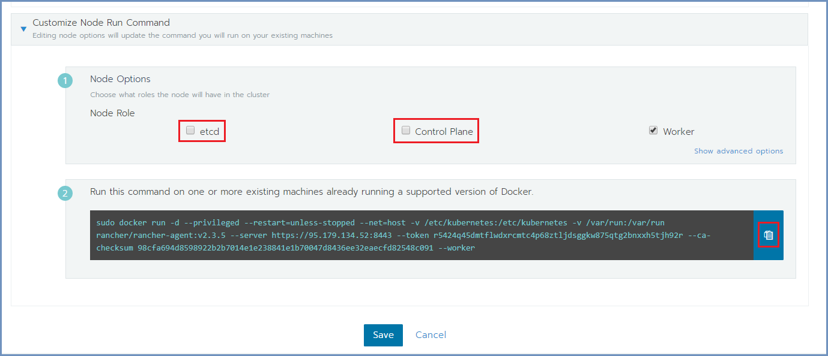Click the Node Options heading

pyautogui.click(x=120, y=79)
